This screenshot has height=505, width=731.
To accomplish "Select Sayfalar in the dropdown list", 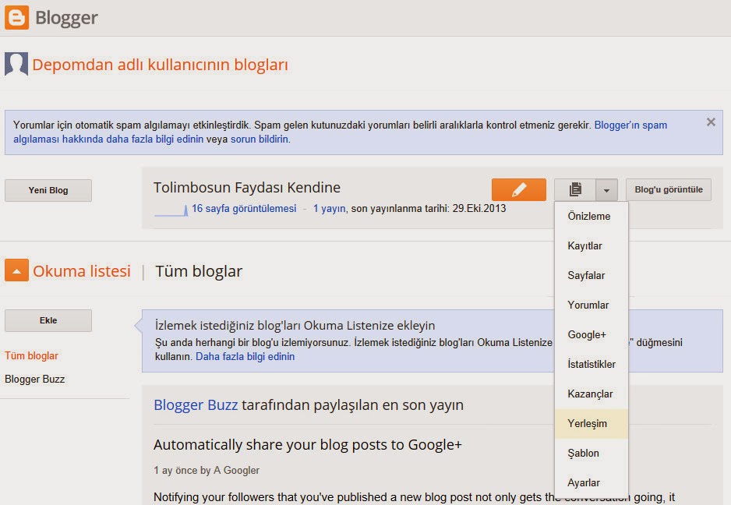I will click(x=589, y=275).
